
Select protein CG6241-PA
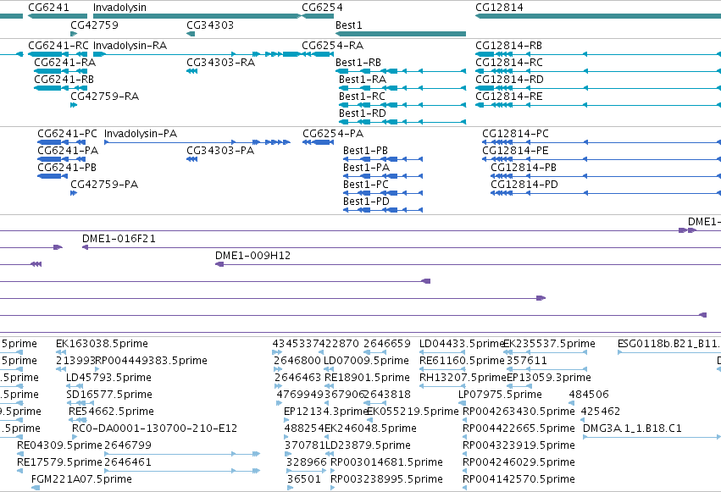tap(62, 159)
